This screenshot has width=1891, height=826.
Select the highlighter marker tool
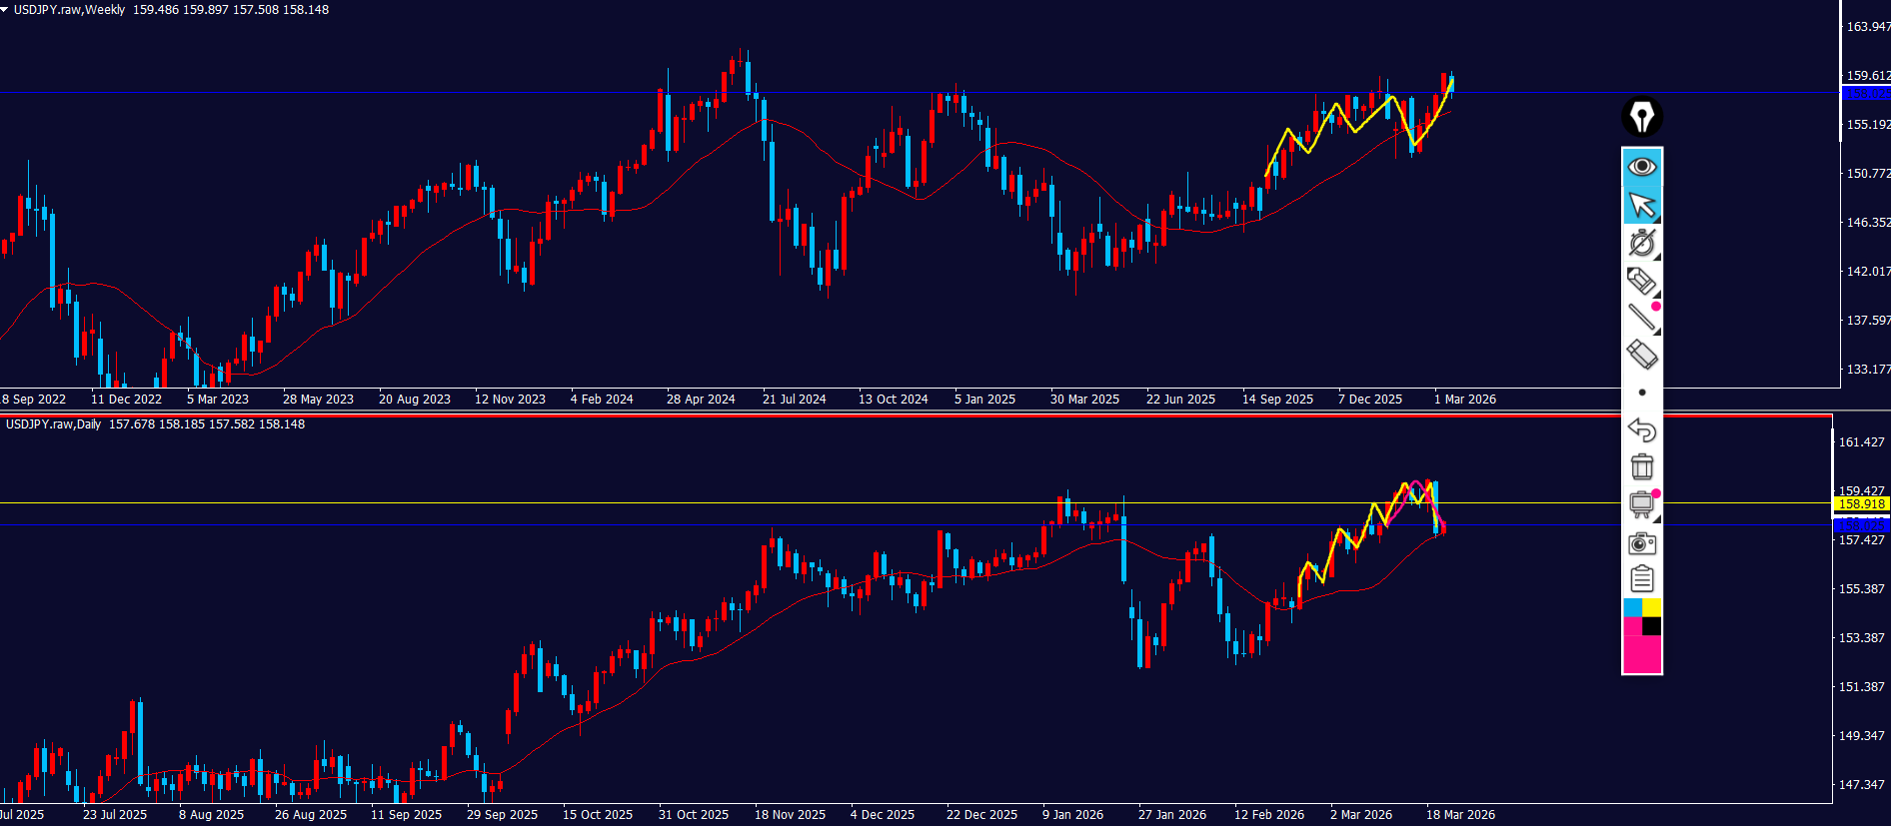[1640, 281]
